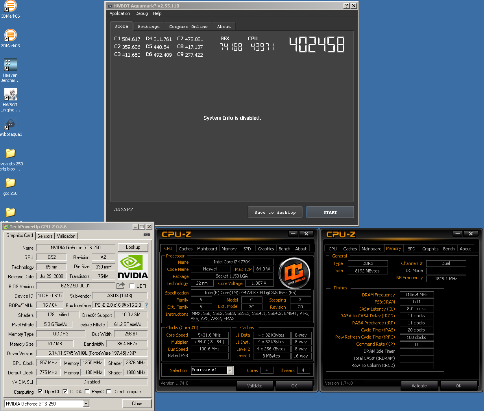Image resolution: width=484 pixels, height=411 pixels.
Task: Click the START benchmark button
Action: coord(330,212)
